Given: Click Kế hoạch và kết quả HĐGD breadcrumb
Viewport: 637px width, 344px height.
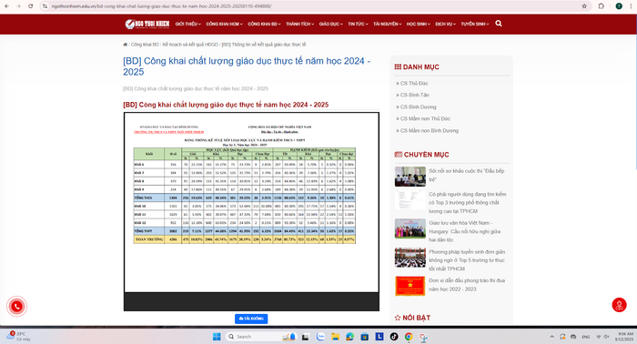Looking at the screenshot, I should [x=190, y=45].
